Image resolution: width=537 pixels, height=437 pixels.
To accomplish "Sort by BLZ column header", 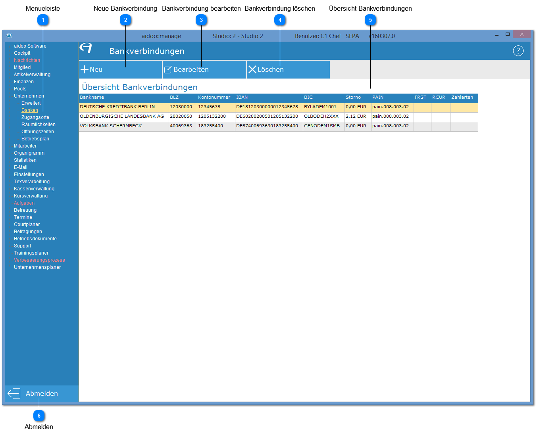I will [183, 98].
